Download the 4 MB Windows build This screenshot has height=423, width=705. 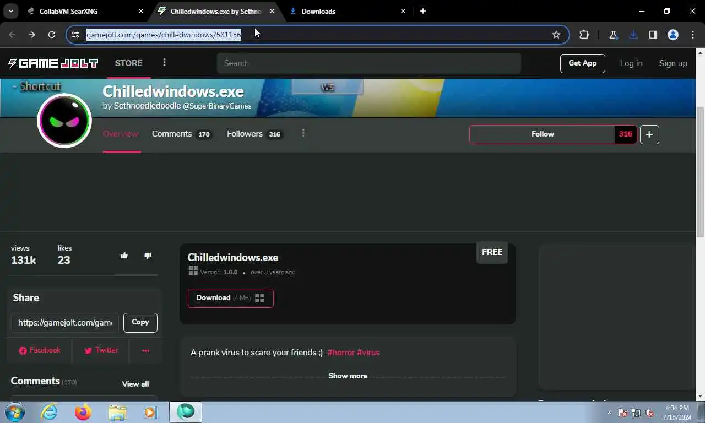coord(231,298)
